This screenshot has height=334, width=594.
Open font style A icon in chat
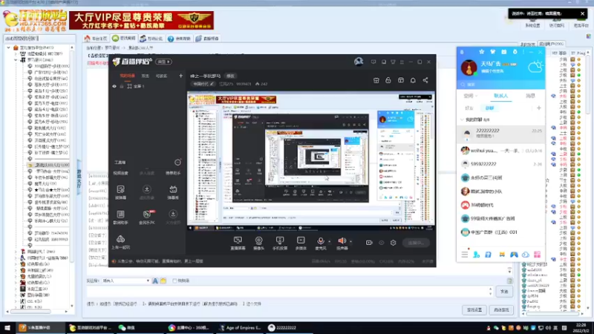[x=155, y=281]
